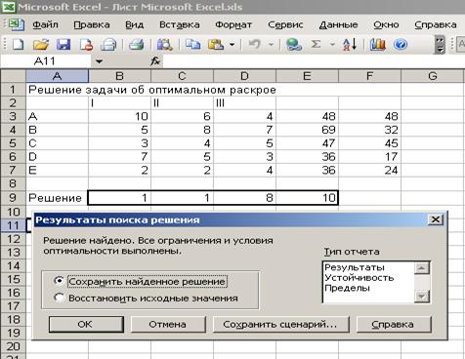Image resolution: width=465 pixels, height=359 pixels.
Task: Open the Chart Wizard icon
Action: pos(378,44)
